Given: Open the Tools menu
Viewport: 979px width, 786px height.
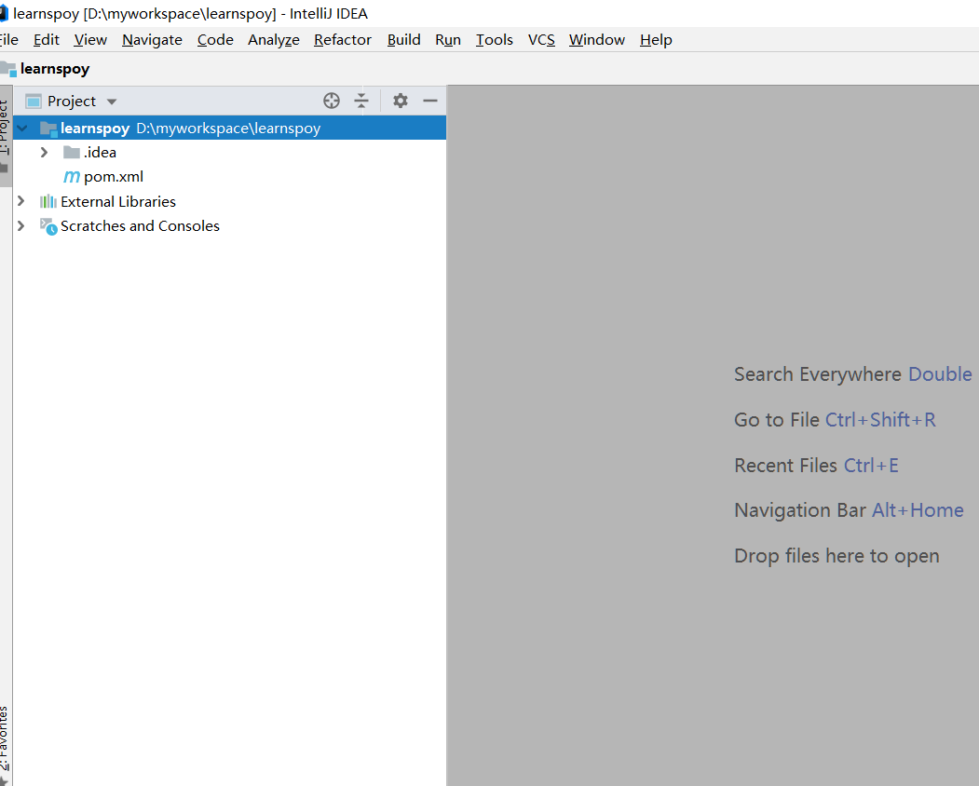Looking at the screenshot, I should click(495, 40).
